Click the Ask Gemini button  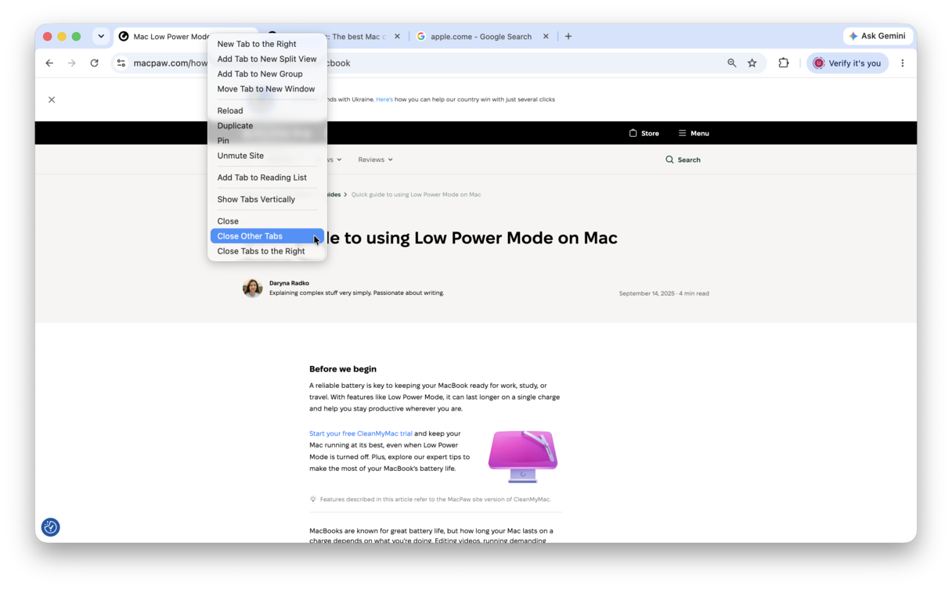click(x=877, y=36)
